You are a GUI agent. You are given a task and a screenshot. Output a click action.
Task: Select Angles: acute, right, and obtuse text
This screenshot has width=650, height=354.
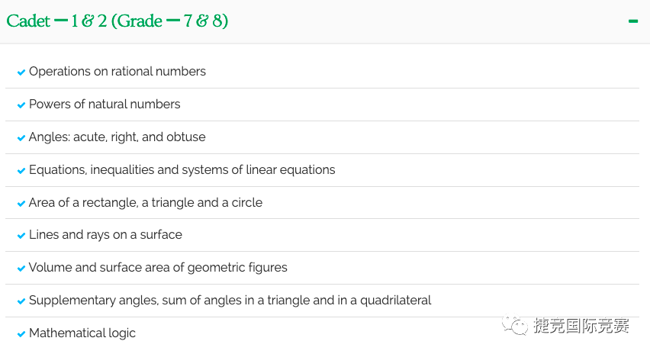click(117, 137)
